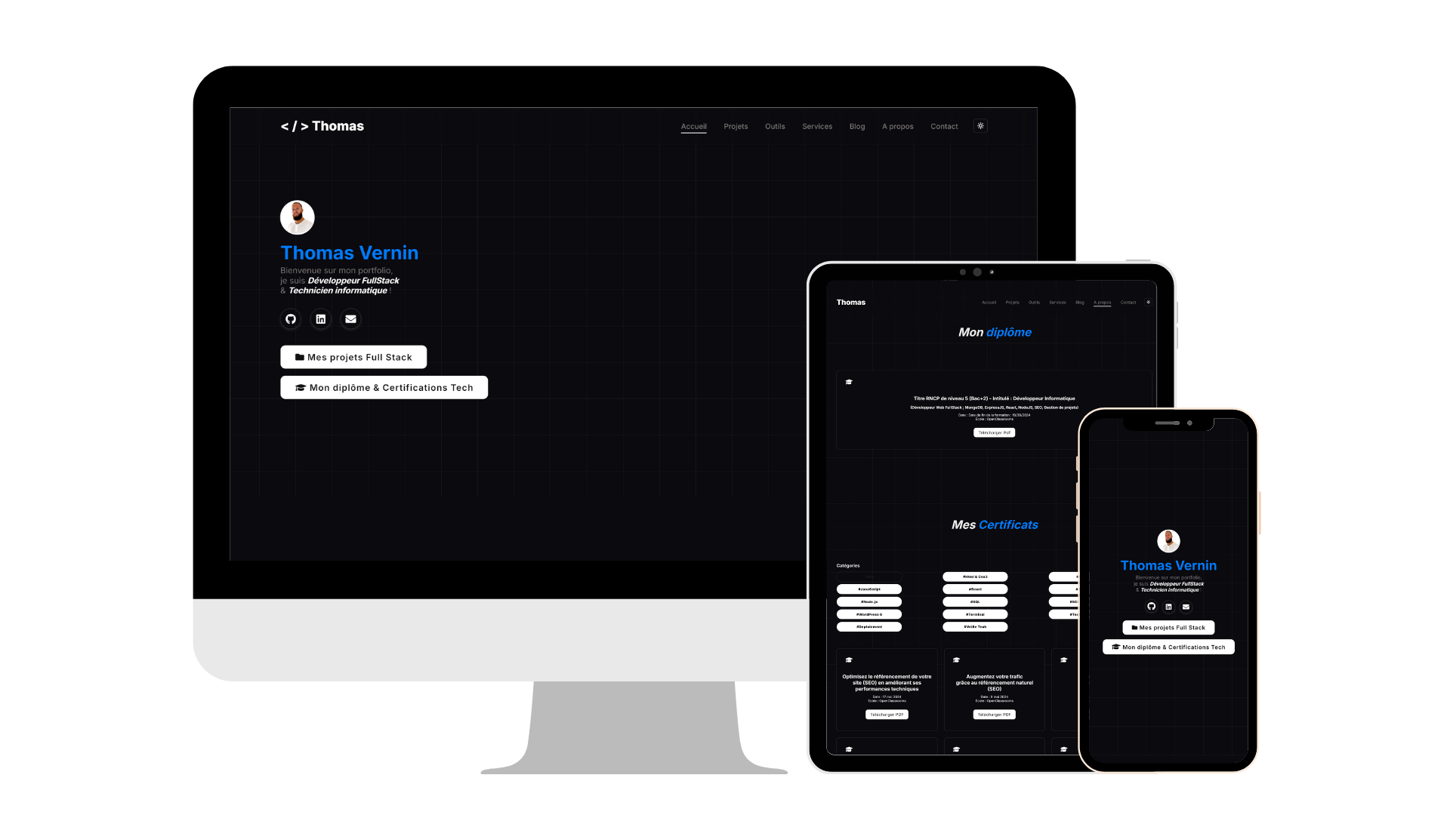1450x815 pixels.
Task: Expand the Services navigation section
Action: [816, 126]
